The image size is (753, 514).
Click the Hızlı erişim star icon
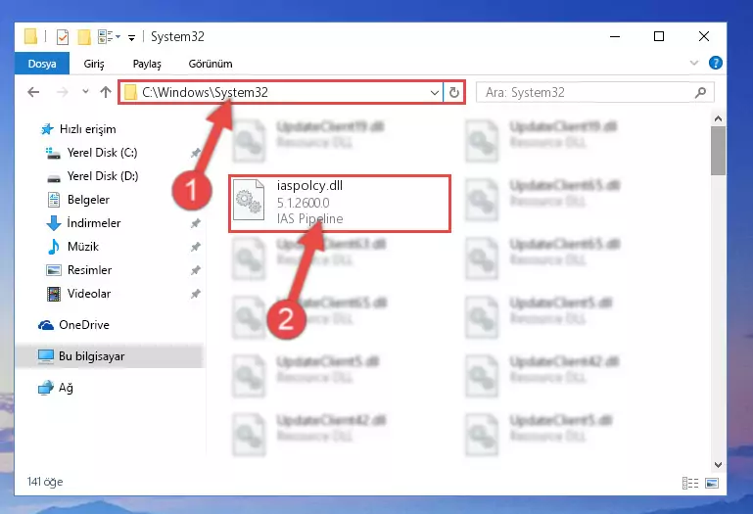47,129
